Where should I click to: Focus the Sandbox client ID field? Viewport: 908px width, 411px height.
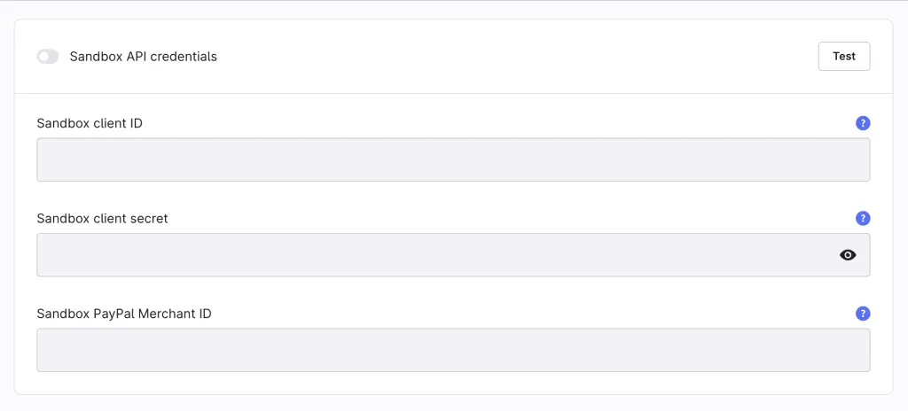(452, 159)
